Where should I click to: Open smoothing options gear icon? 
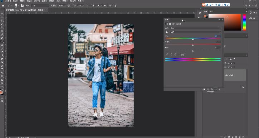pos(105,6)
